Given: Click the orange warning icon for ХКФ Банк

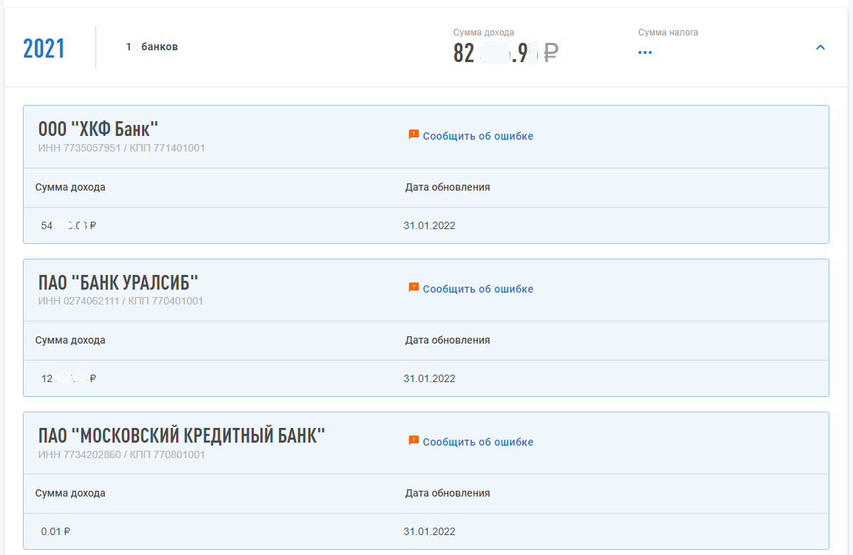Looking at the screenshot, I should coord(414,135).
